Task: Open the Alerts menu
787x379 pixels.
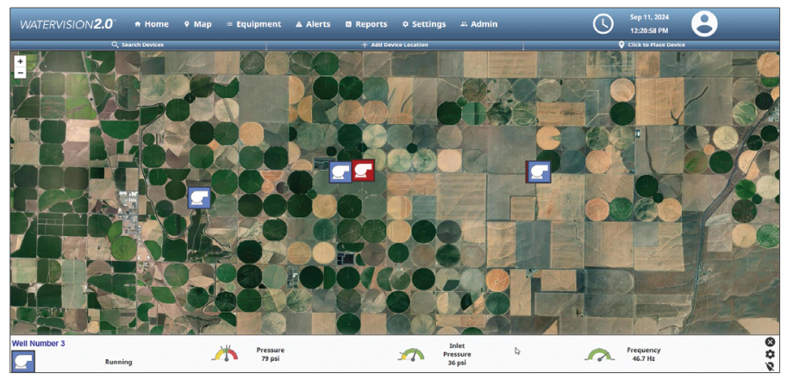Action: click(x=312, y=24)
